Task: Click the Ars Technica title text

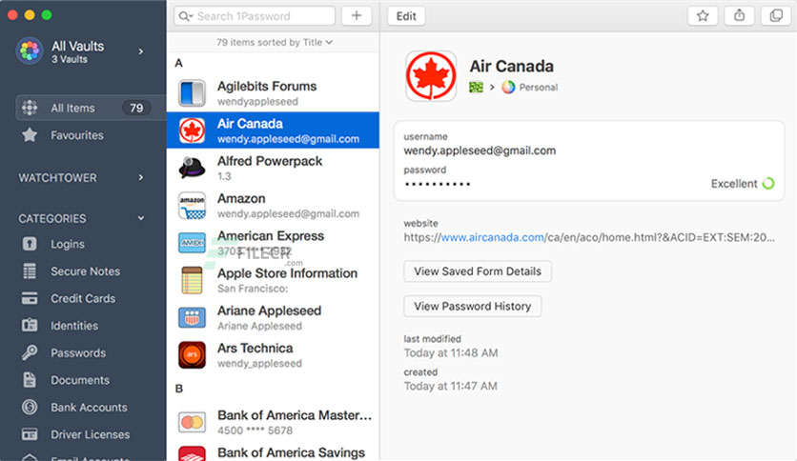Action: pyautogui.click(x=255, y=349)
